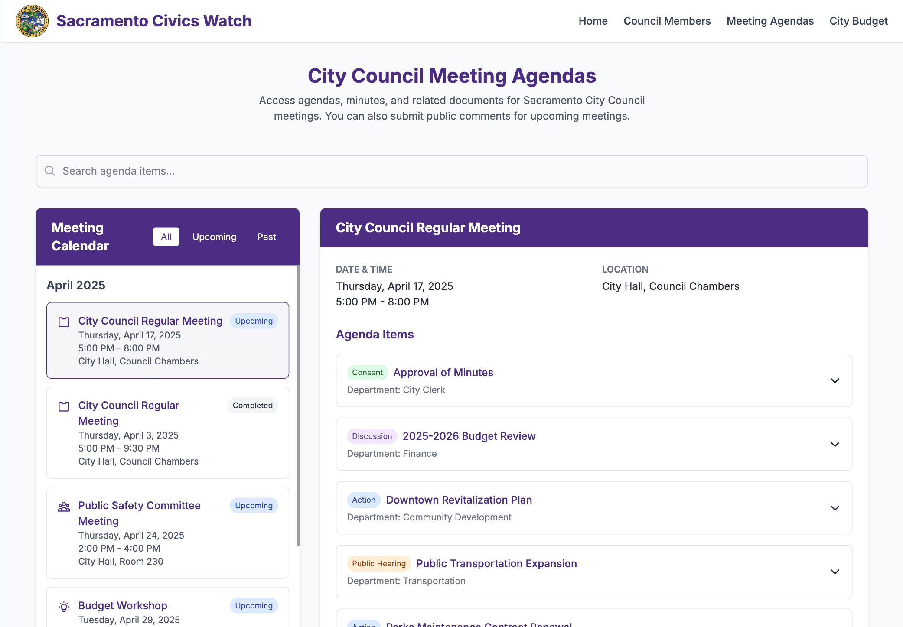Open the April 3 completed meeting card

(x=168, y=432)
